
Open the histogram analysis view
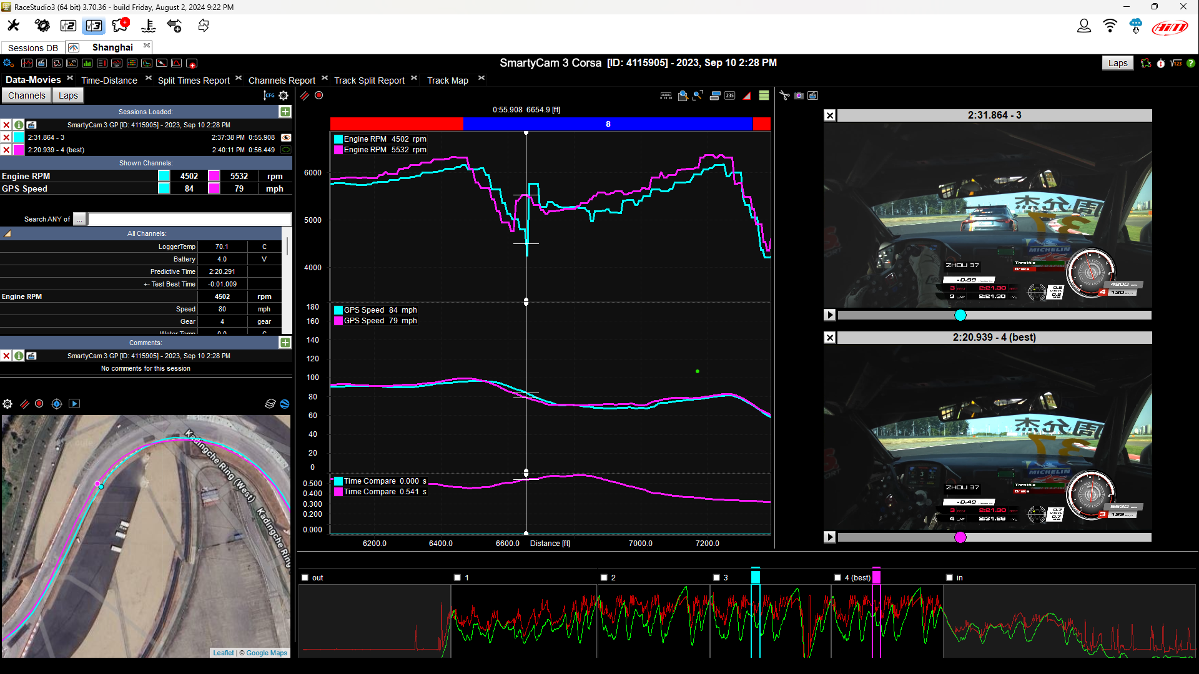pos(87,63)
